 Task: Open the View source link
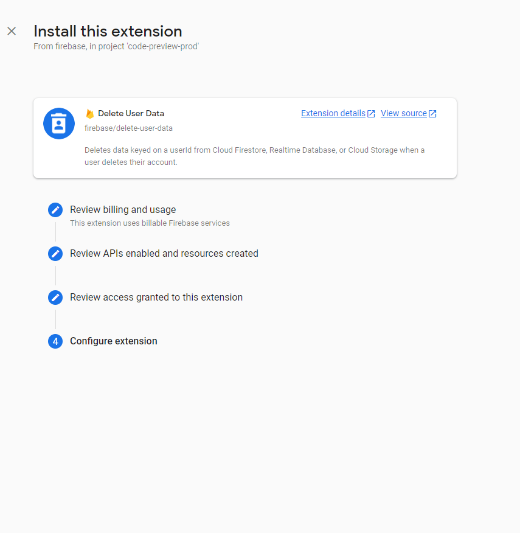pyautogui.click(x=403, y=113)
